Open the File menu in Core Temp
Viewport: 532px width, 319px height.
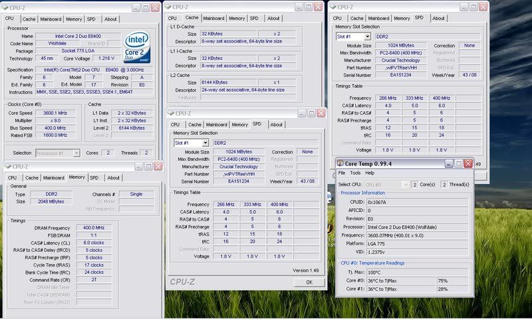(x=342, y=173)
